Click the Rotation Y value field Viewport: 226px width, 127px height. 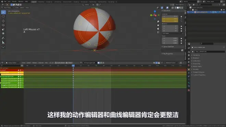[x=170, y=28]
